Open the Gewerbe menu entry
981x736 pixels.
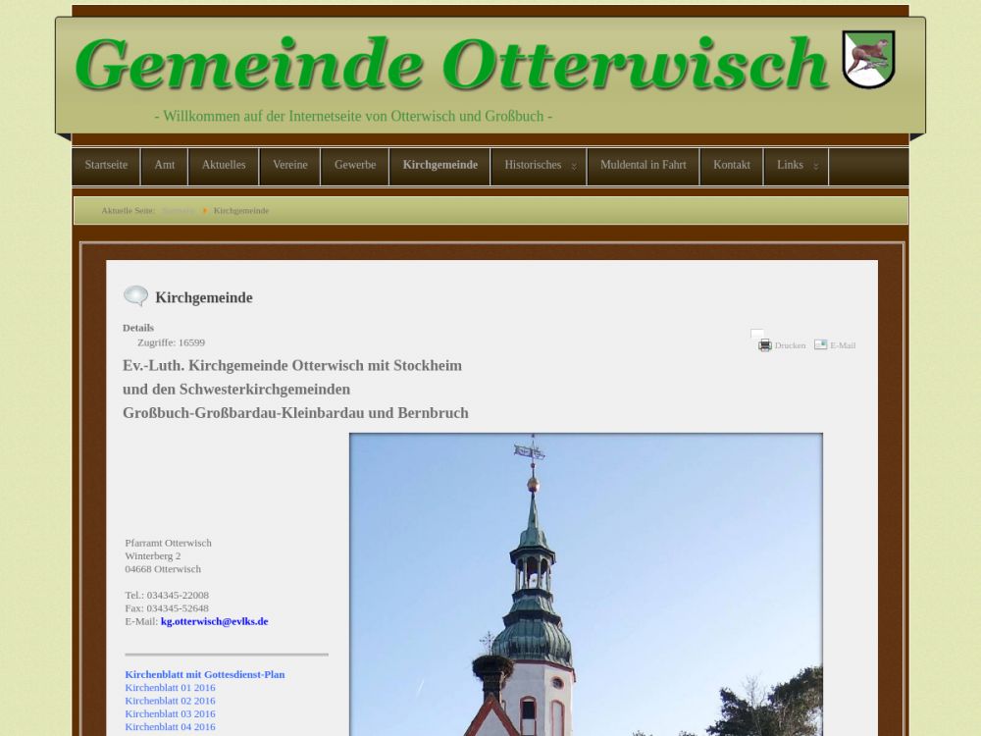(354, 165)
